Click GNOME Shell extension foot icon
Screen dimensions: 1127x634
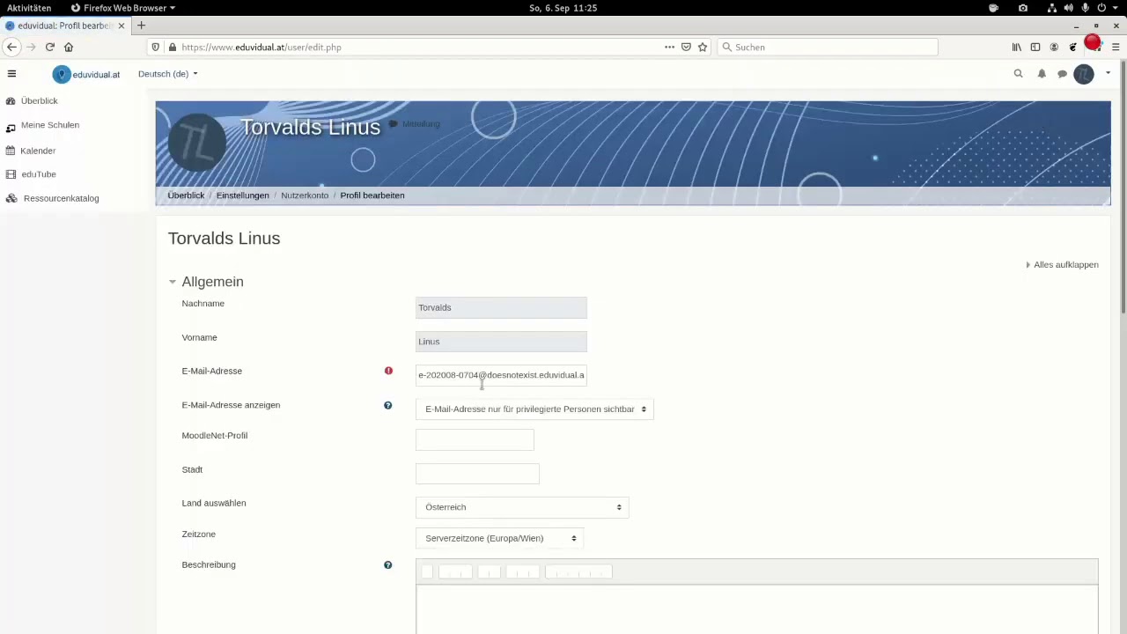(1072, 47)
